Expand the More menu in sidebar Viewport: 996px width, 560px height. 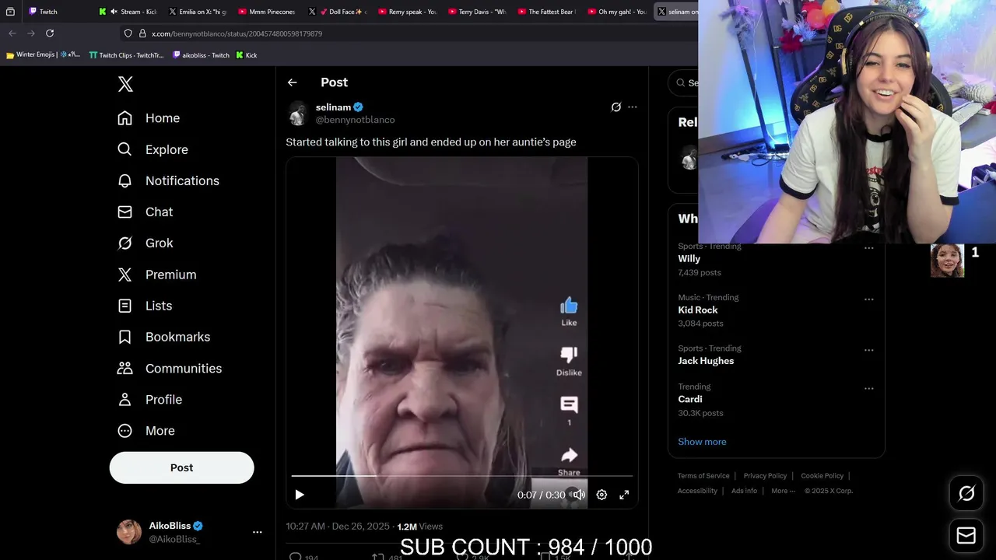point(146,431)
